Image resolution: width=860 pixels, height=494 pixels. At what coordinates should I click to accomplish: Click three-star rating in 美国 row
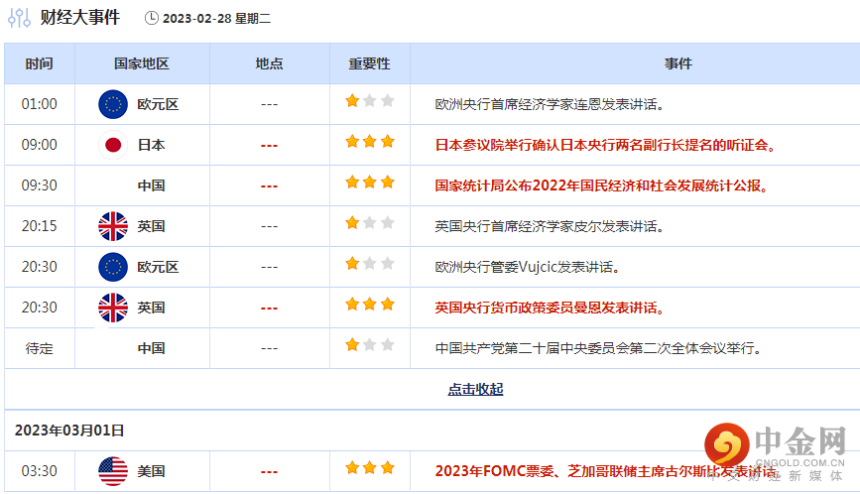(x=370, y=467)
